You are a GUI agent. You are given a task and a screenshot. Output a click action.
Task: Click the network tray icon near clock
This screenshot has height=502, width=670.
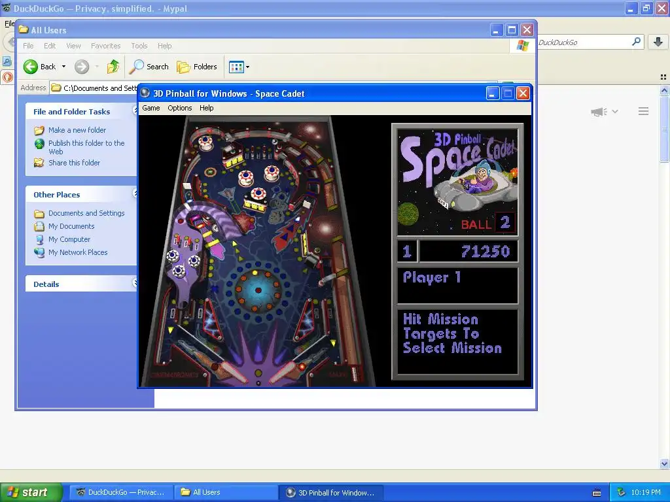[621, 493]
